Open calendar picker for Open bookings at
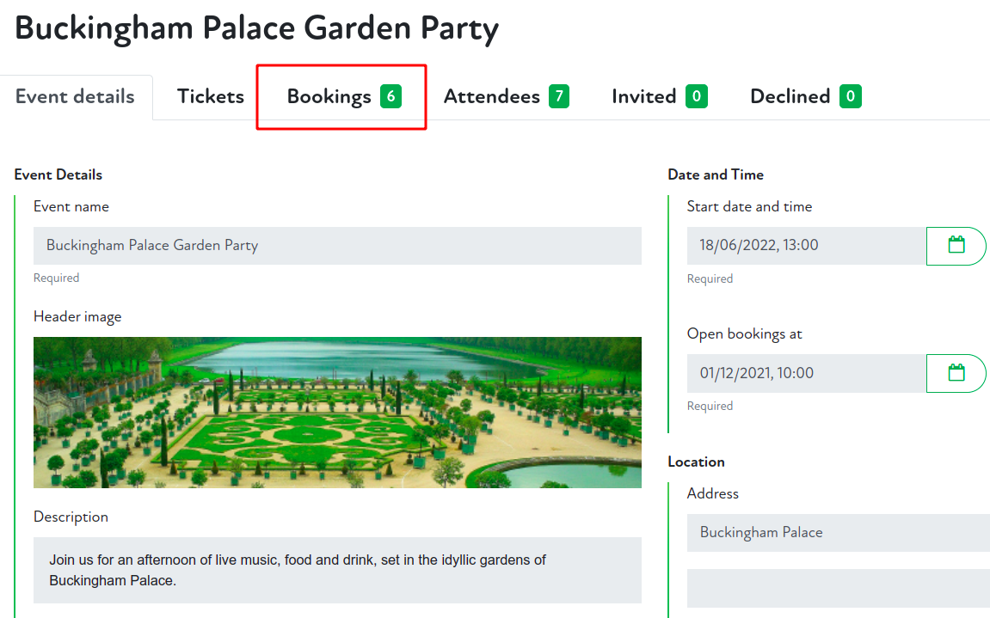The height and width of the screenshot is (618, 990). click(956, 373)
